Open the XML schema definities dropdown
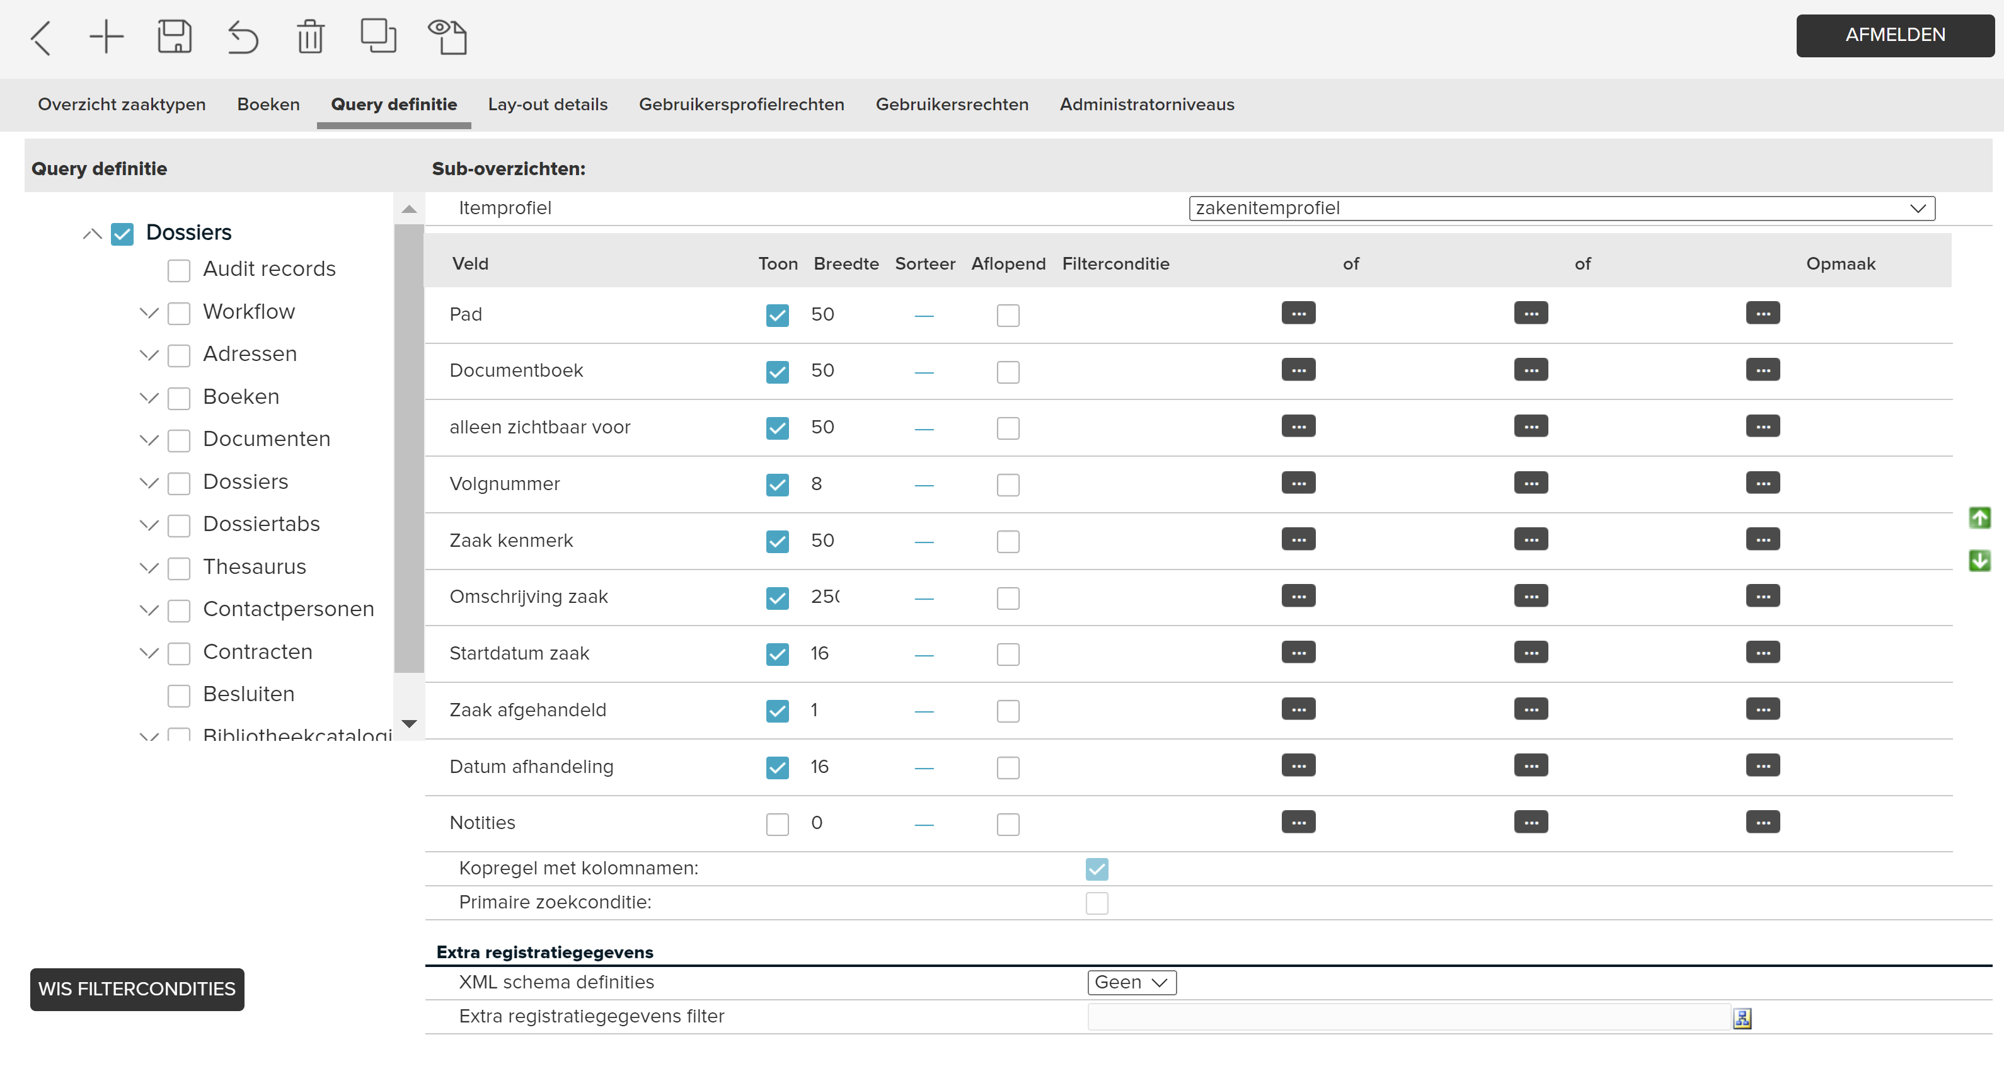 (1127, 983)
